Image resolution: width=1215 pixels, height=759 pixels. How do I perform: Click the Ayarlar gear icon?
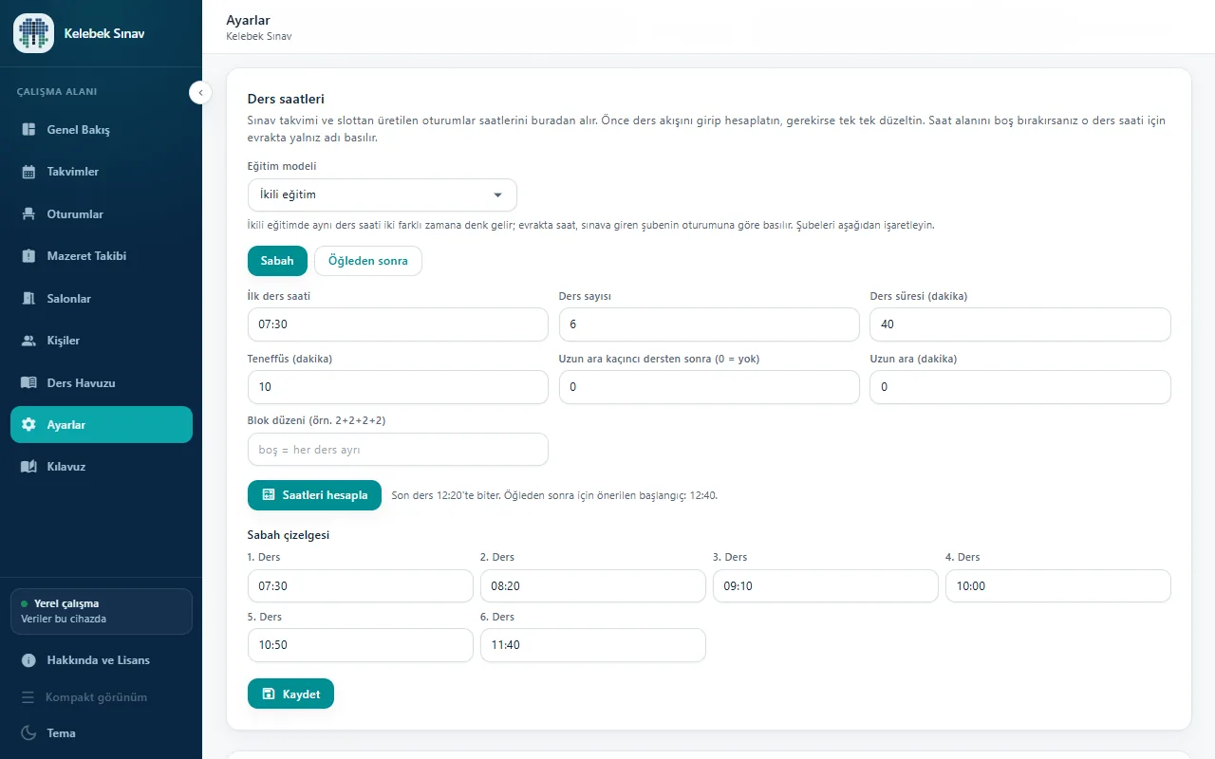coord(28,425)
